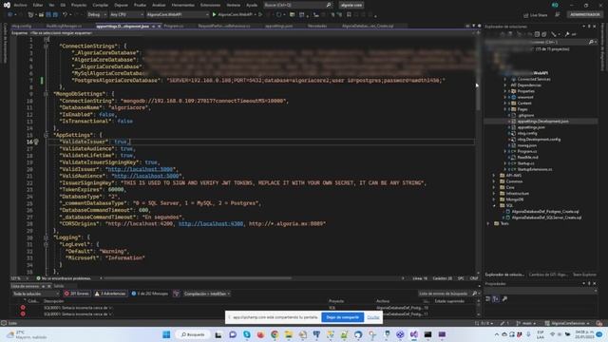The height and width of the screenshot is (342, 608).
Task: Click the error icon on the first SQL80001 row
Action: [23, 308]
